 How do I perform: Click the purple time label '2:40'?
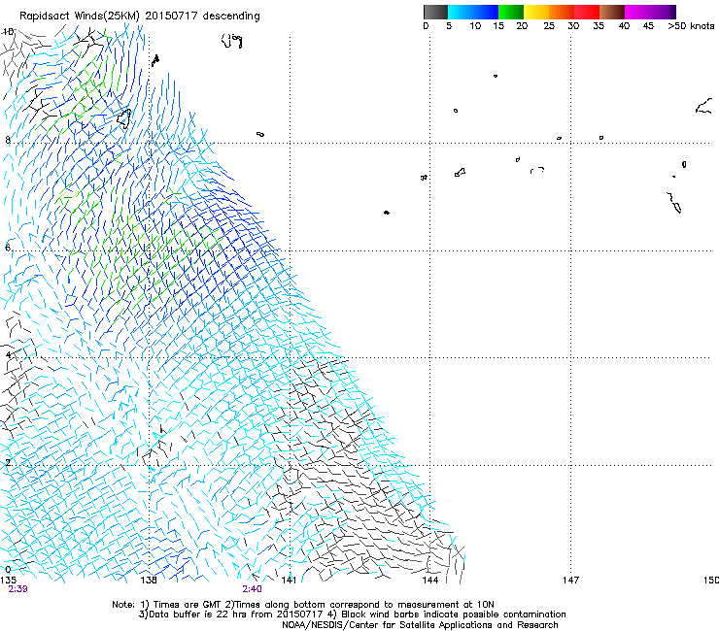[253, 589]
